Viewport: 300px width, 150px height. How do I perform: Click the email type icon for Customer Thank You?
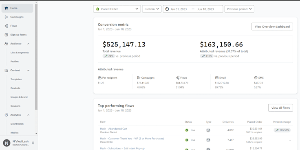point(208,140)
